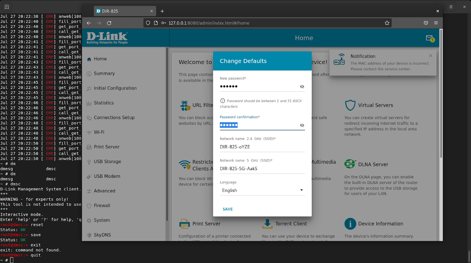
Task: Dismiss the MAC address notification
Action: pyautogui.click(x=431, y=56)
